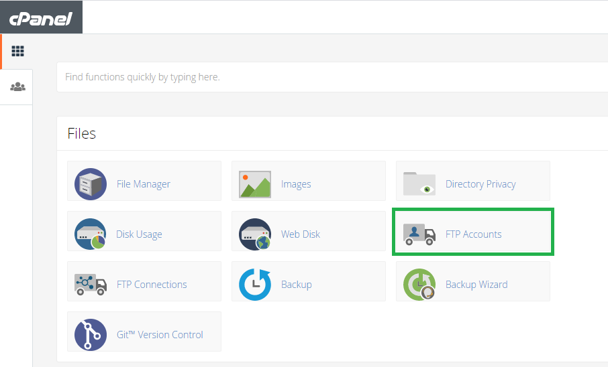
Task: Open the FTP Accounts link
Action: [x=474, y=234]
